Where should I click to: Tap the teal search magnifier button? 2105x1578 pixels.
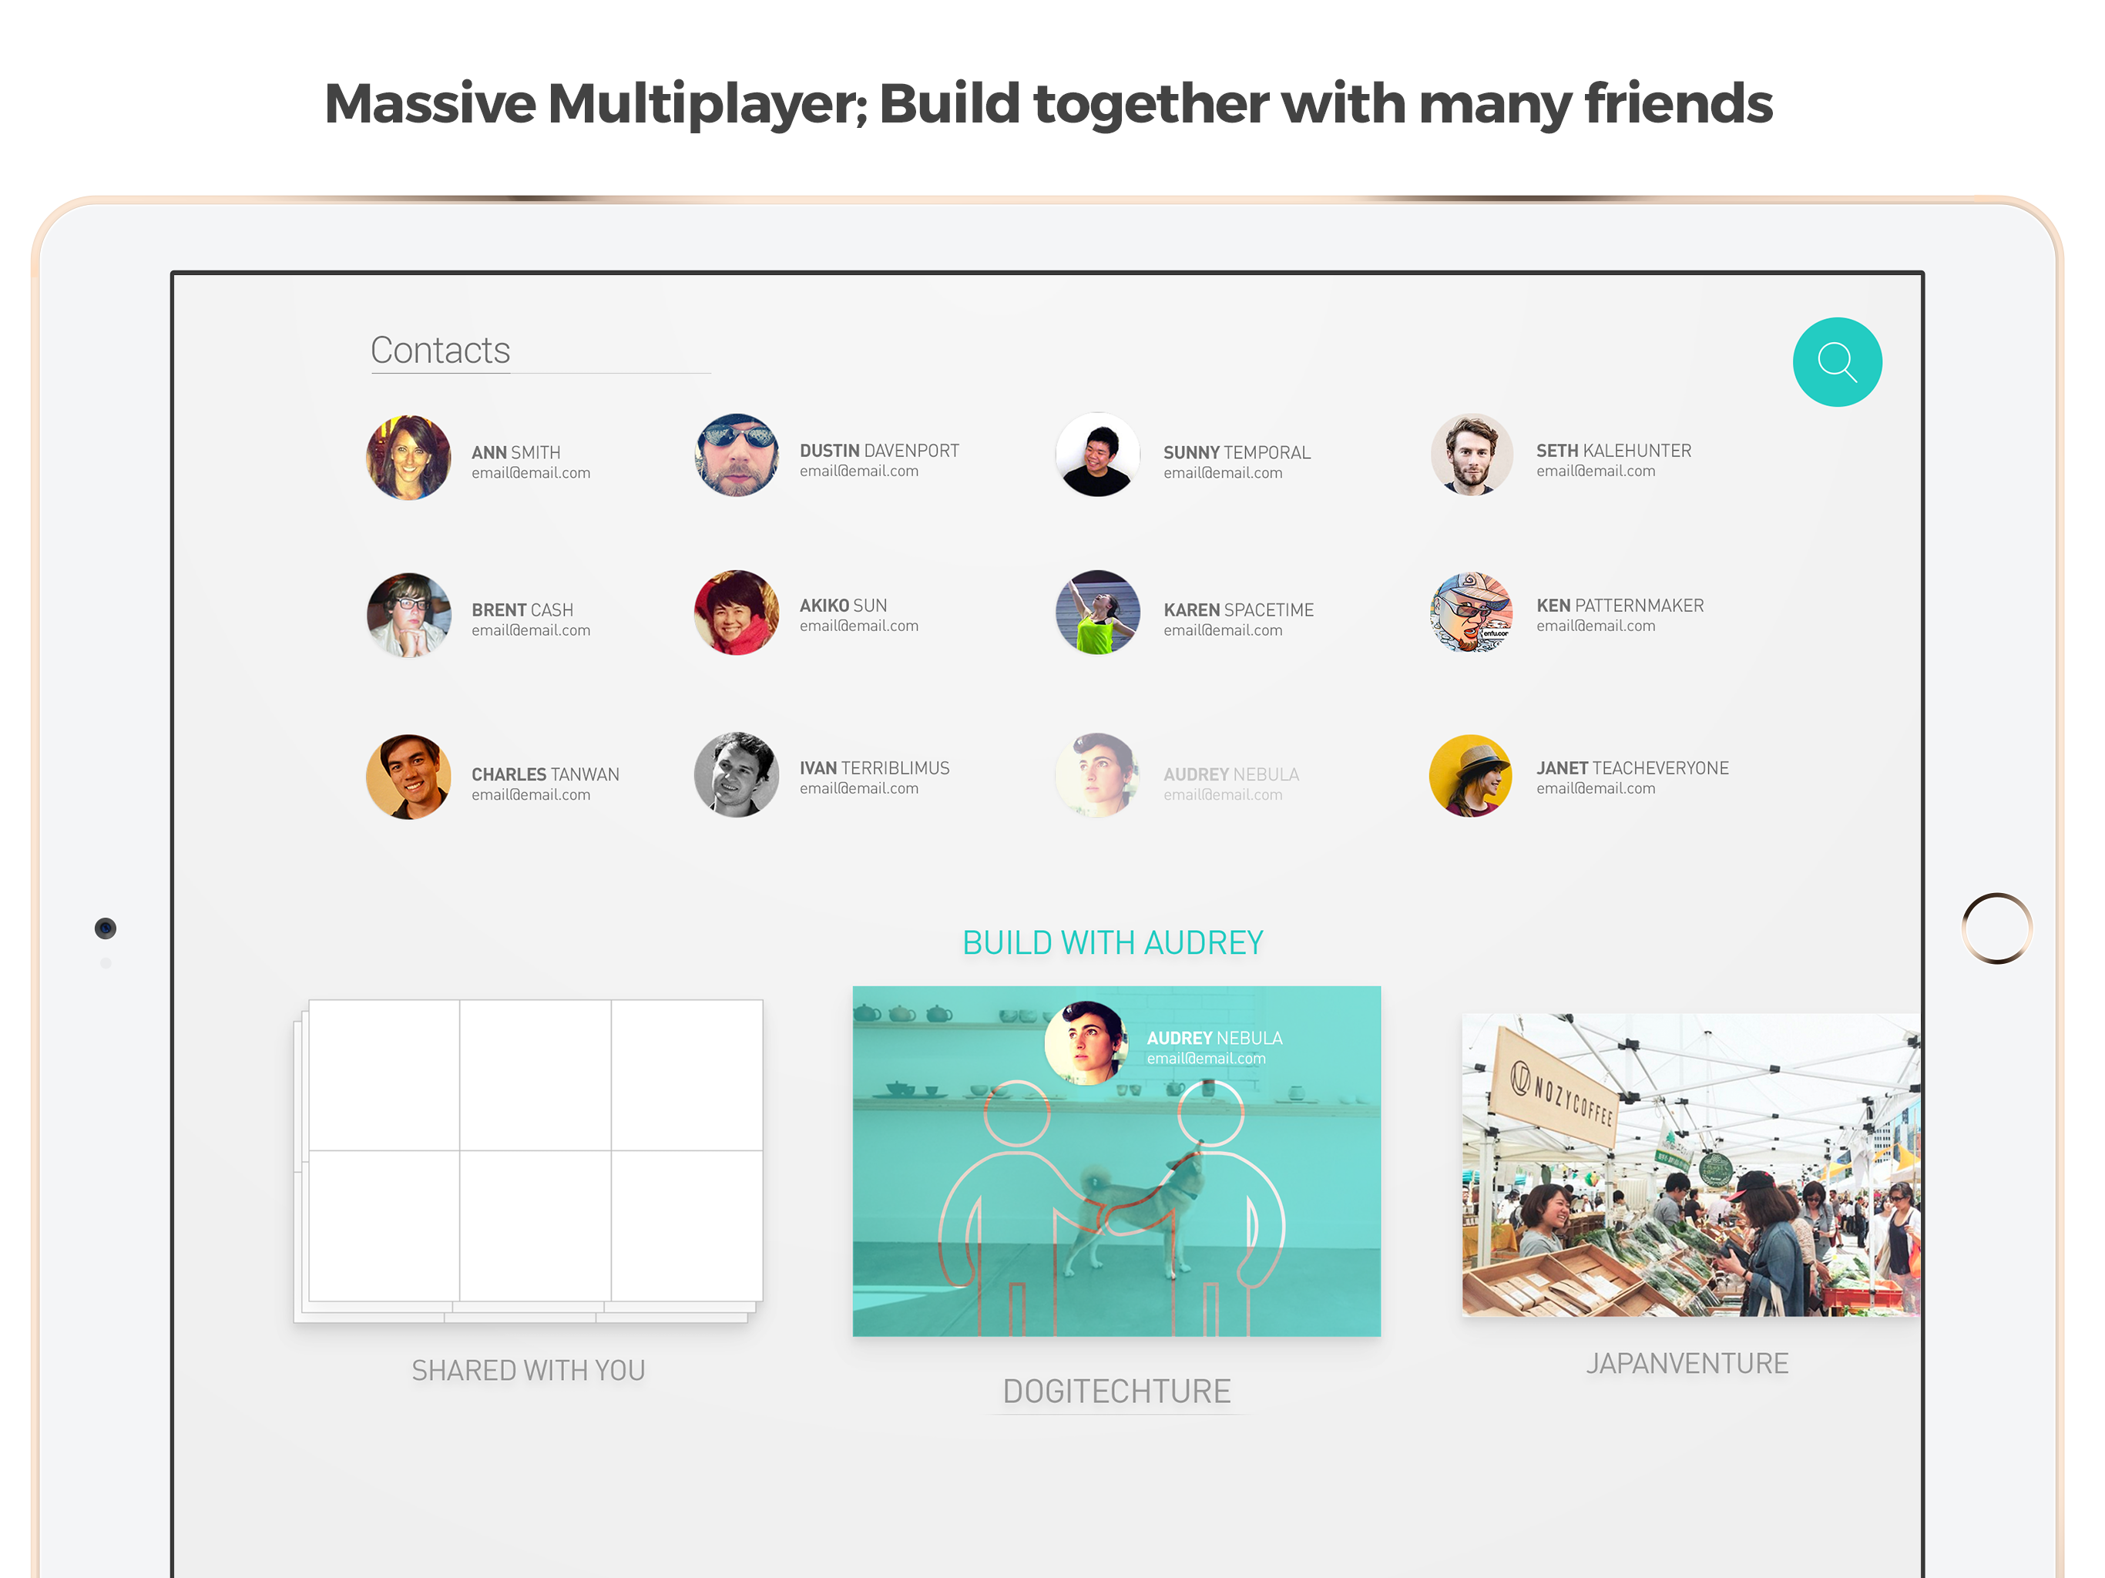point(1835,361)
